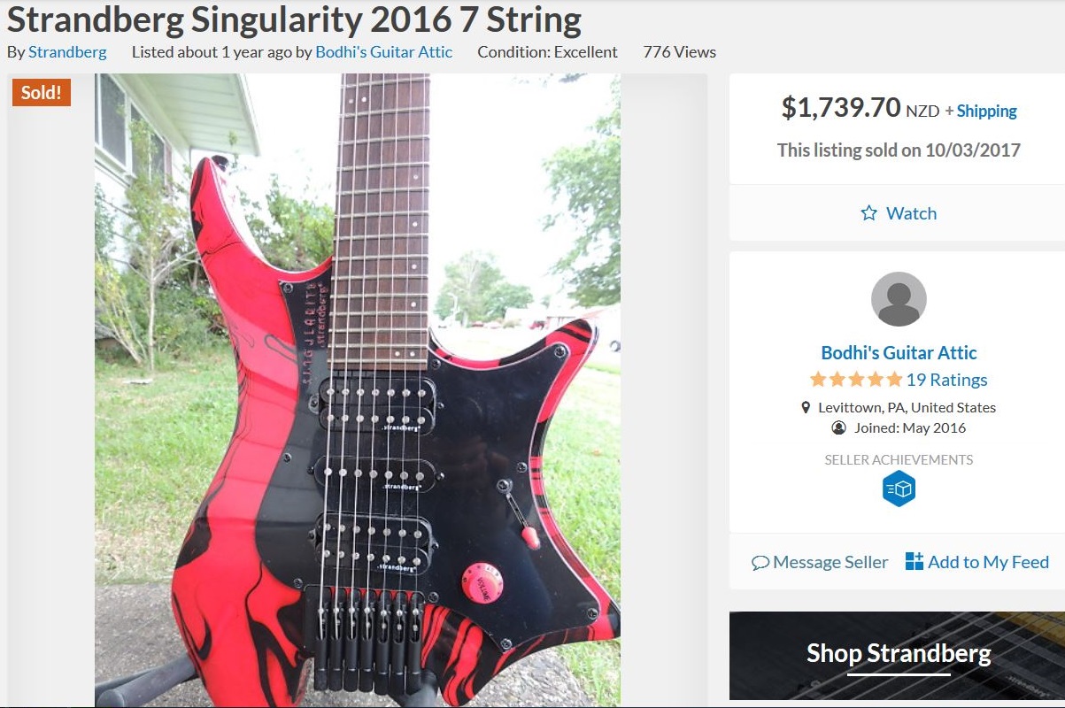The height and width of the screenshot is (708, 1065).
Task: Click the star icon beside Watch
Action: pyautogui.click(x=869, y=213)
